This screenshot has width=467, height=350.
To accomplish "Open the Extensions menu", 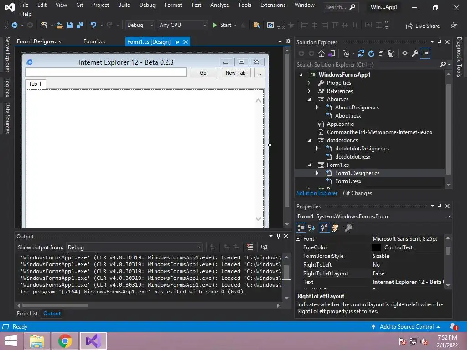I will pos(273,5).
